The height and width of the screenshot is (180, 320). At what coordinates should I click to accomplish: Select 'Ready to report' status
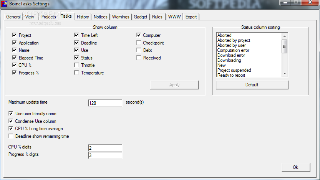pyautogui.click(x=231, y=75)
